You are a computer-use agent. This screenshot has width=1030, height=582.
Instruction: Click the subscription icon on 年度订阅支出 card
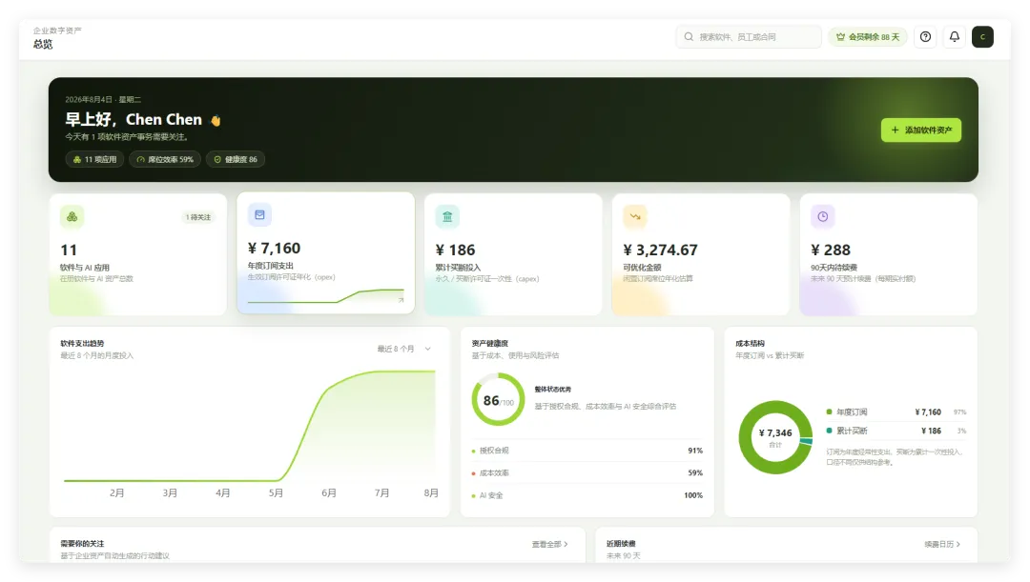click(x=259, y=214)
